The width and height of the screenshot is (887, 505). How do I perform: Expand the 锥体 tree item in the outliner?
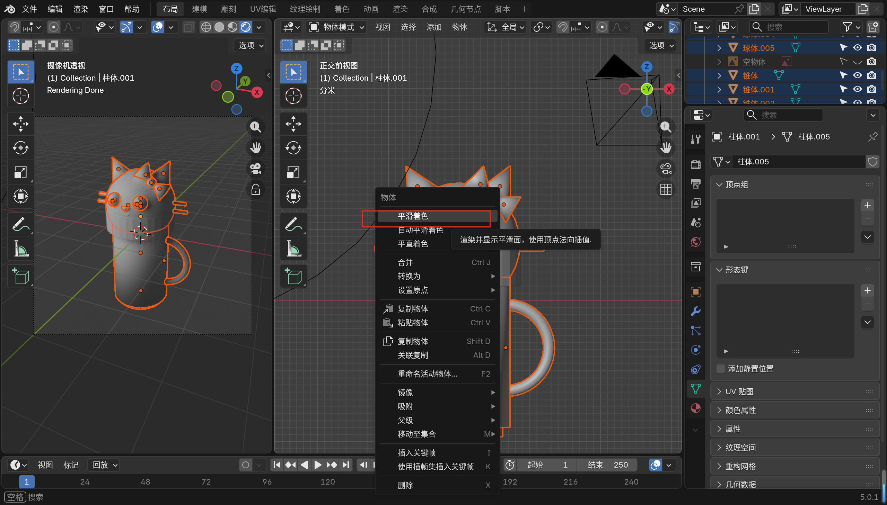tap(719, 75)
